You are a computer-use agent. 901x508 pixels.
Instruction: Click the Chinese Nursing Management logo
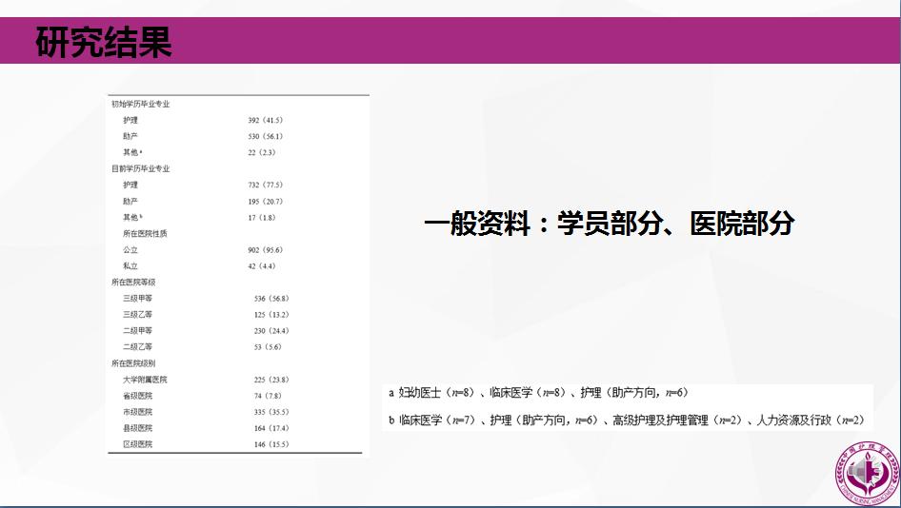point(867,474)
